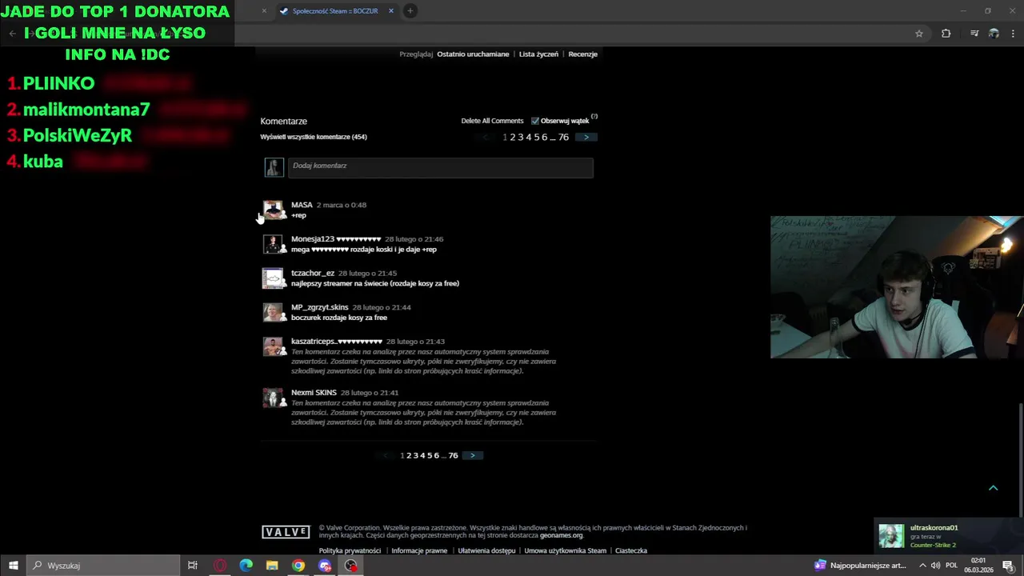Click Delete All Comments
The image size is (1024, 576).
coord(492,121)
